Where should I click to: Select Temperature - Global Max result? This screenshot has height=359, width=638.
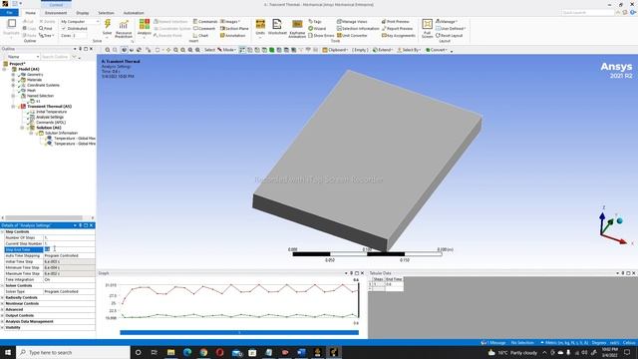75,139
